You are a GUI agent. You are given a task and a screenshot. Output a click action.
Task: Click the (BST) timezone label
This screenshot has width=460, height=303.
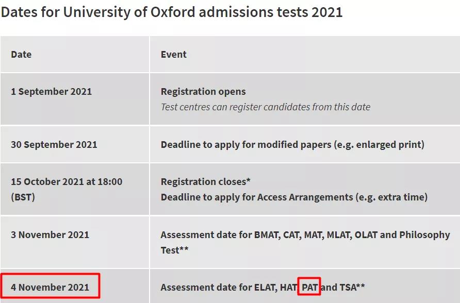click(x=23, y=197)
